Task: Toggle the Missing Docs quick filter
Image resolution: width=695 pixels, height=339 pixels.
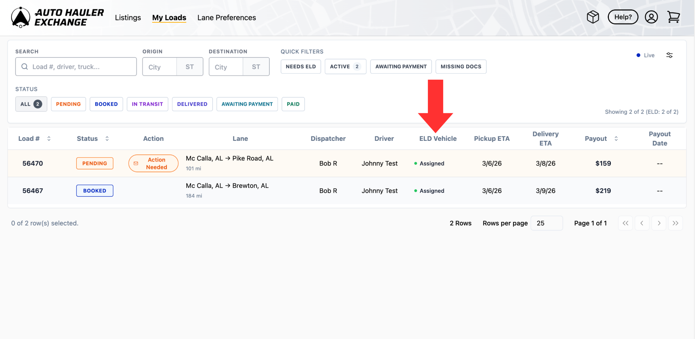Action: click(x=461, y=67)
